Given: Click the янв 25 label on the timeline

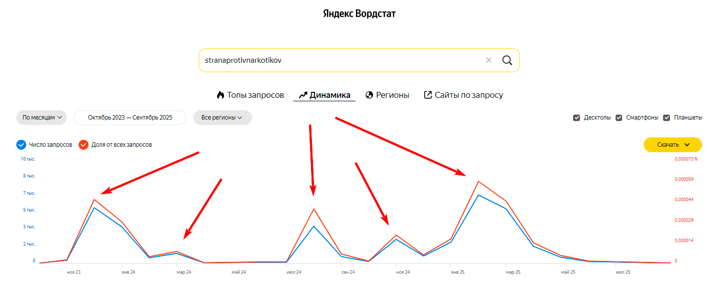Looking at the screenshot, I should 457,272.
